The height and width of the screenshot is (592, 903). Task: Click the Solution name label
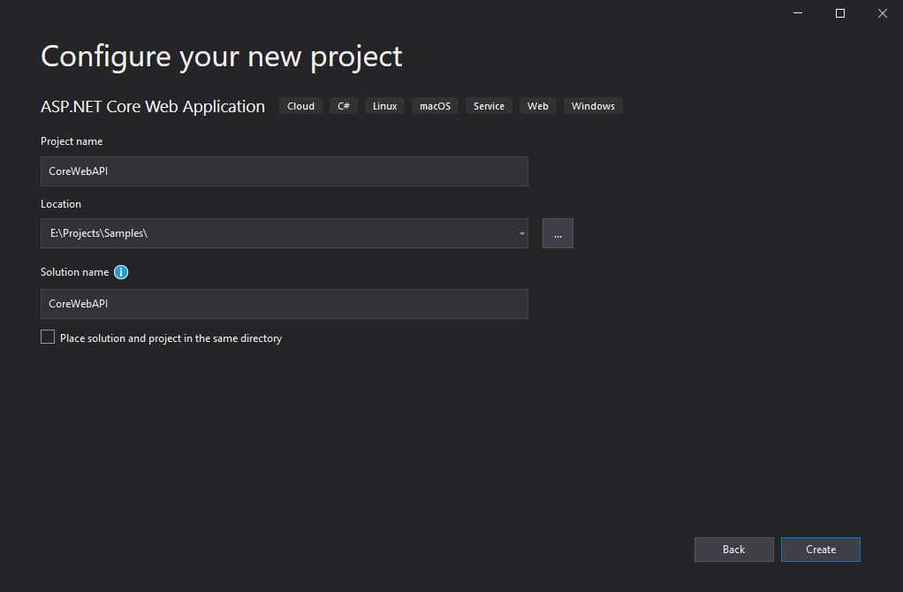(74, 272)
